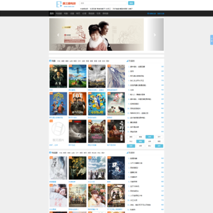Click the login link in navigation bar
Viewport: 213px width, 213px height.
click(151, 14)
